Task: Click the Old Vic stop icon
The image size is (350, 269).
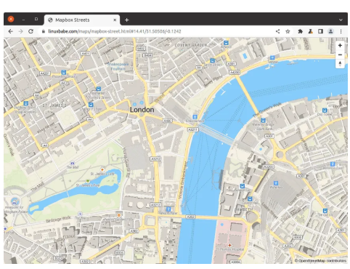Action: (x=325, y=211)
